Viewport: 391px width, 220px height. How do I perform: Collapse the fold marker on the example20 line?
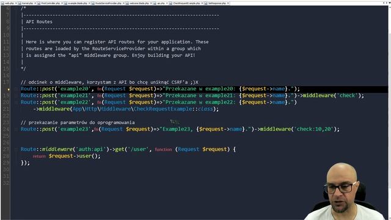pos(16,89)
